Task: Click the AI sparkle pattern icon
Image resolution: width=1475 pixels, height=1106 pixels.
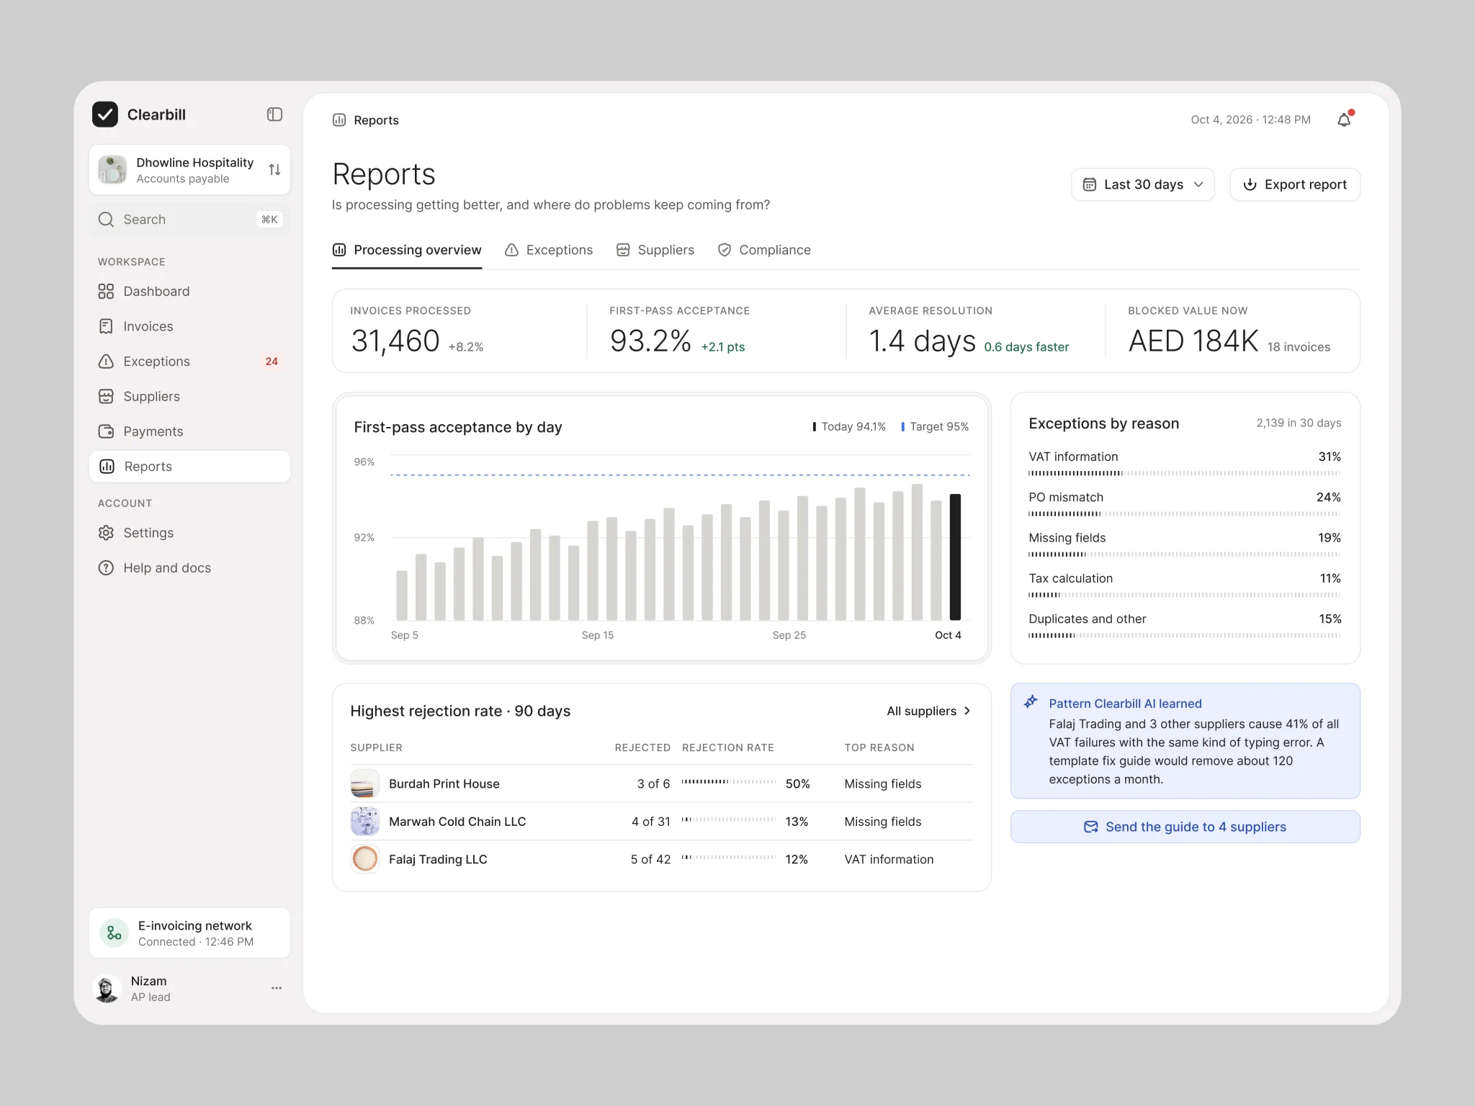Action: (1031, 702)
